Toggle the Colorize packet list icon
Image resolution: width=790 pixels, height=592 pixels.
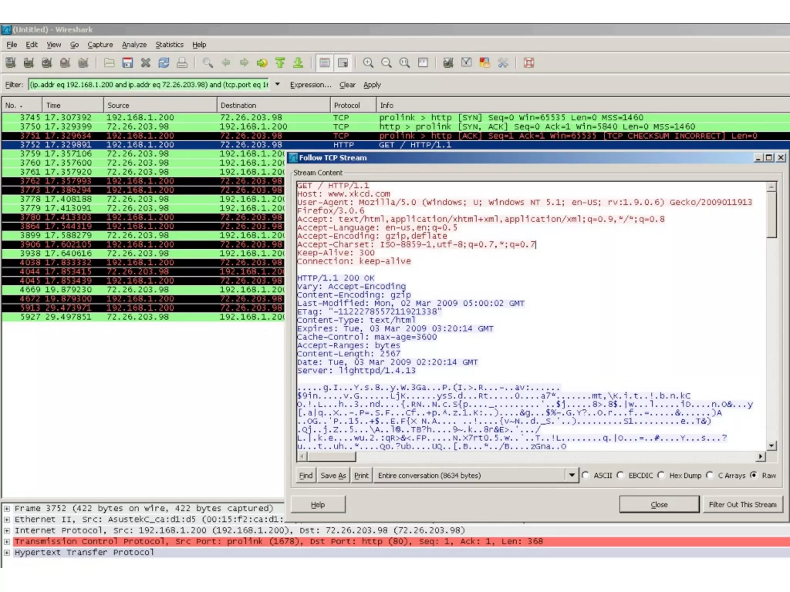click(324, 63)
